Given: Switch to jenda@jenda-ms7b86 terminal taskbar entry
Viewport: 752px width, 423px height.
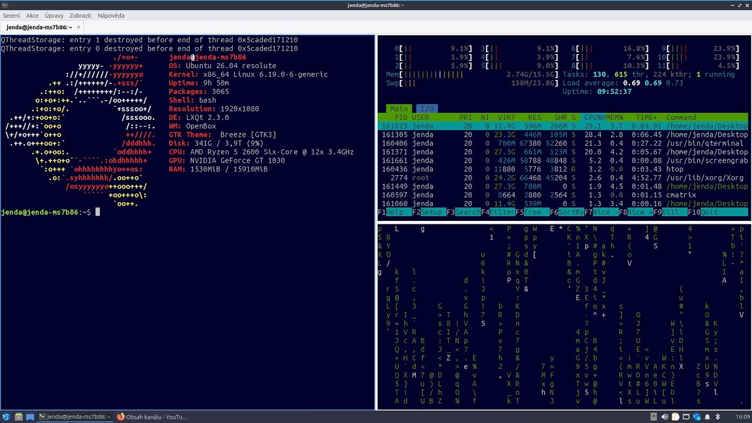Looking at the screenshot, I should pos(74,417).
